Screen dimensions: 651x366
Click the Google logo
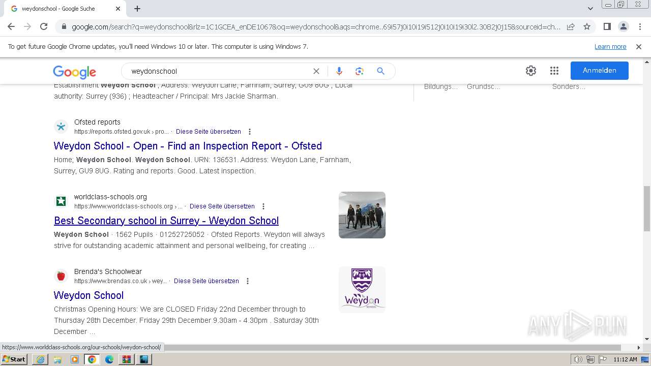[74, 72]
